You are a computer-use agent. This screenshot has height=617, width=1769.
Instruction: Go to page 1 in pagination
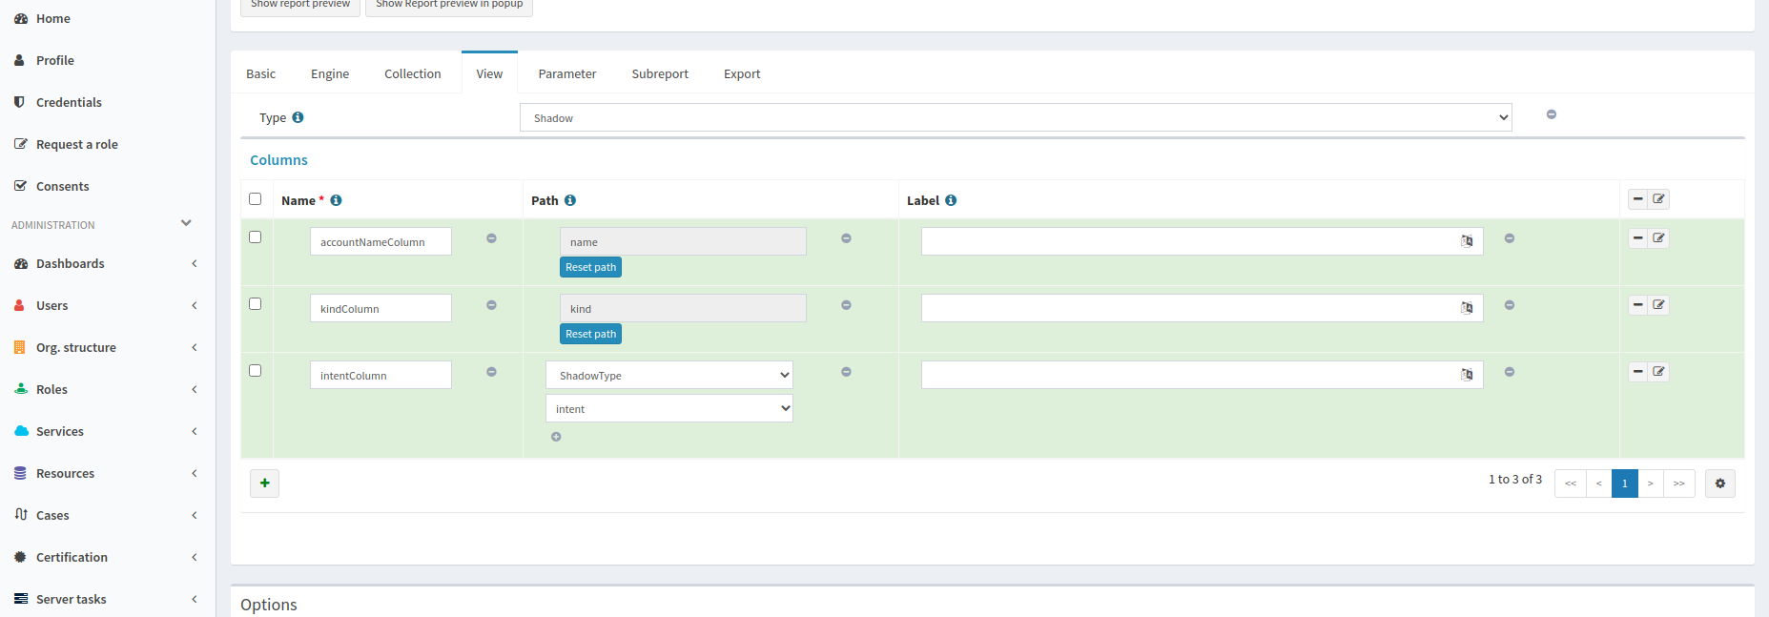(1625, 483)
